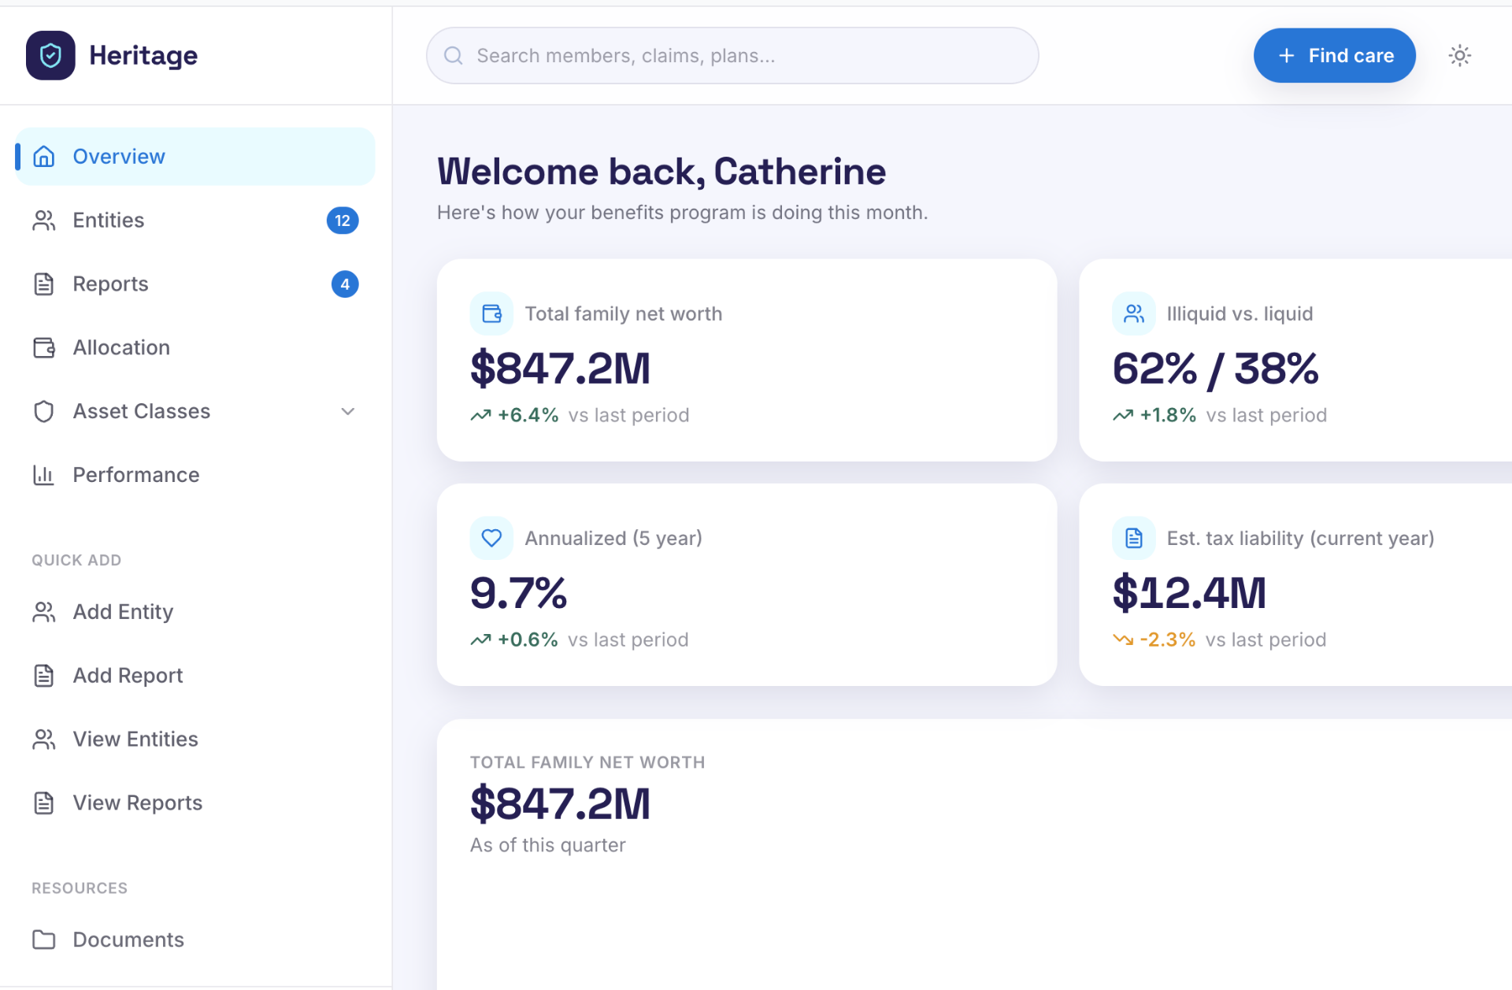Click the '+6.4%' change value

coord(528,416)
